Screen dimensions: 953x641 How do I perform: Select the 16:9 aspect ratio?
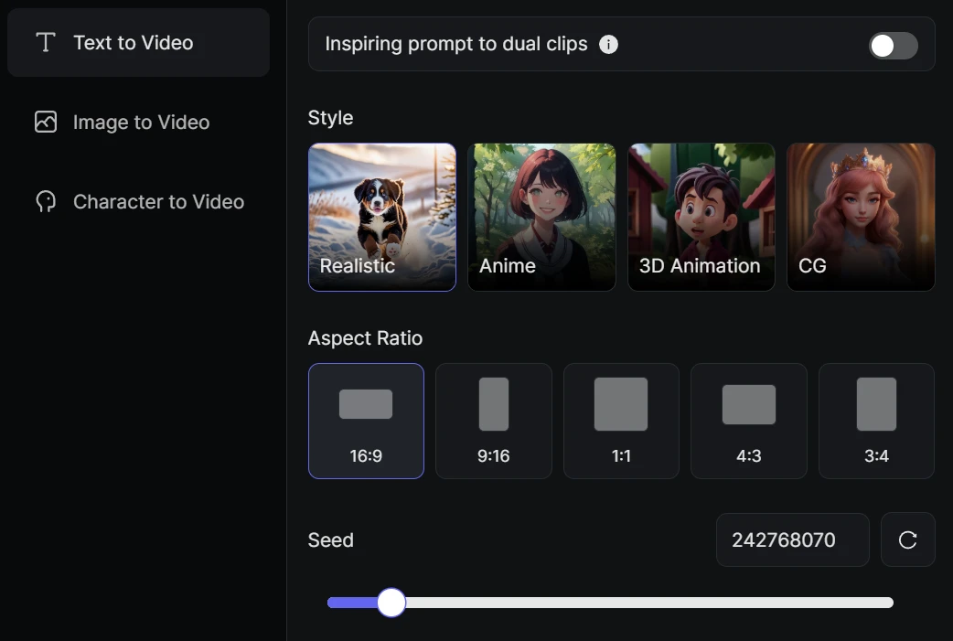(366, 421)
